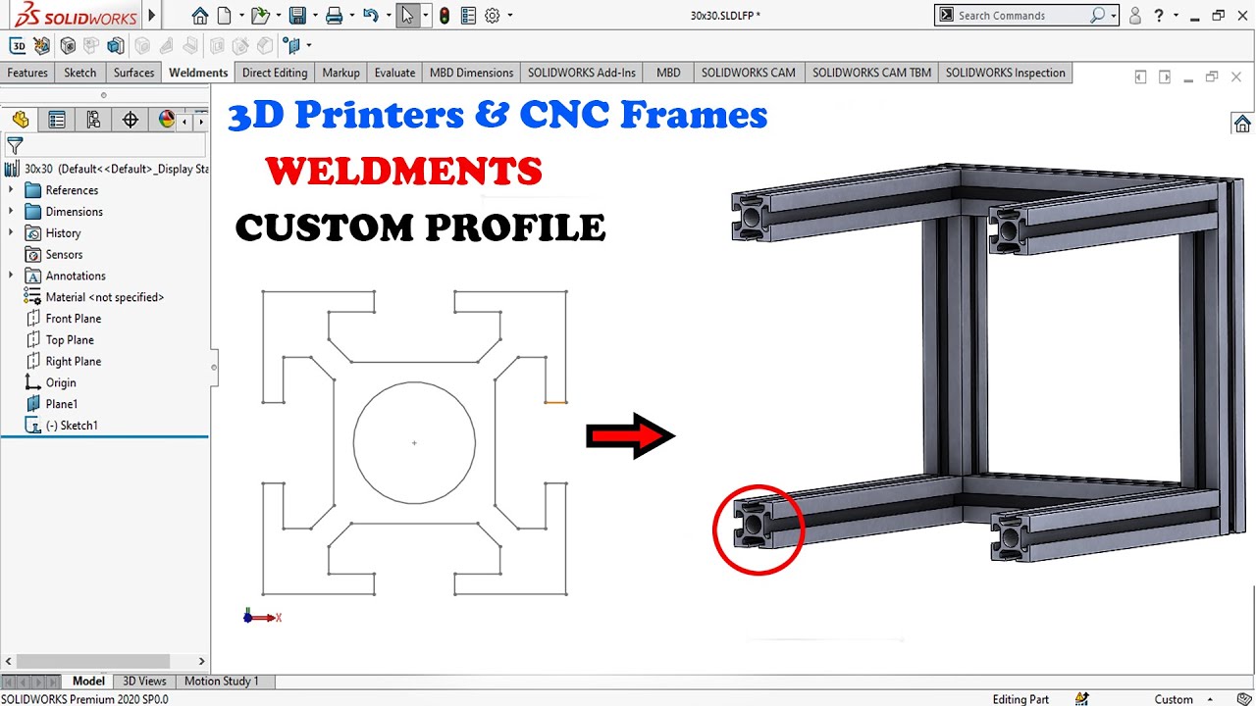Screen dimensions: 1256x706
Task: Activate the Select cursor tool
Action: [407, 16]
